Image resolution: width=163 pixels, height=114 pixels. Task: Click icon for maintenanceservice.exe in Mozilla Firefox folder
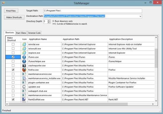click(x=24, y=74)
